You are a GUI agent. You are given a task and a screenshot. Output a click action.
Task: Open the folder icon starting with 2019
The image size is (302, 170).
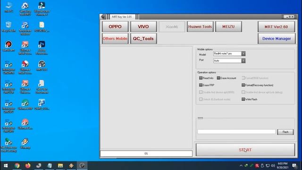(x=42, y=26)
